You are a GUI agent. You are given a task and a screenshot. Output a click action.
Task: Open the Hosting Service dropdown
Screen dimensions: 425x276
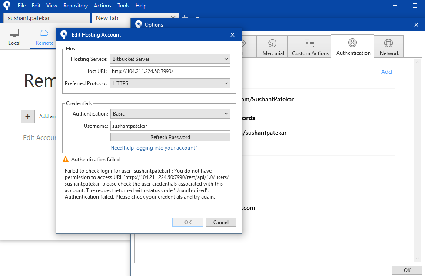coord(170,59)
